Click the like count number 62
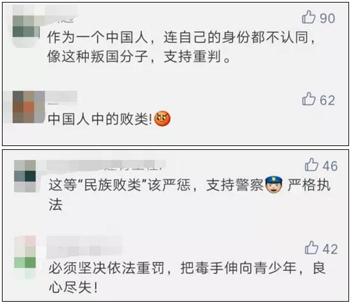Image resolution: width=351 pixels, height=303 pixels. (x=327, y=100)
